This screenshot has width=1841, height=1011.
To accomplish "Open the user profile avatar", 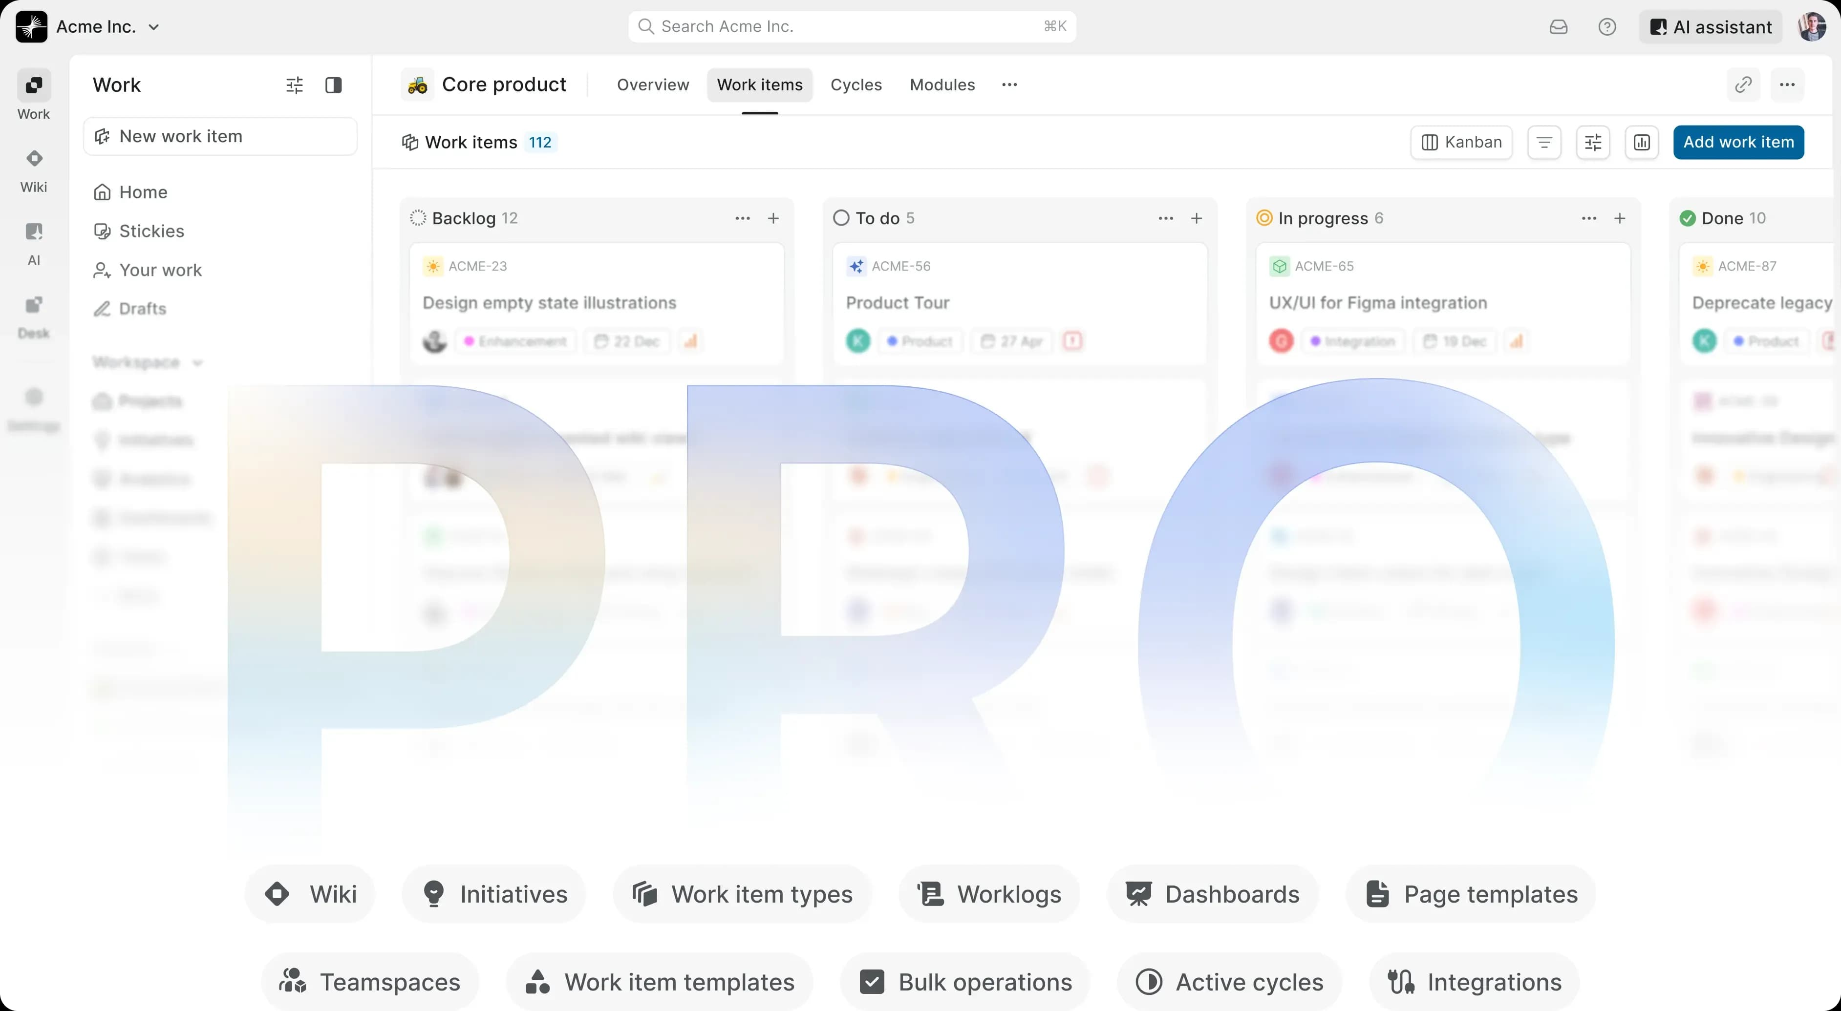I will coord(1812,27).
